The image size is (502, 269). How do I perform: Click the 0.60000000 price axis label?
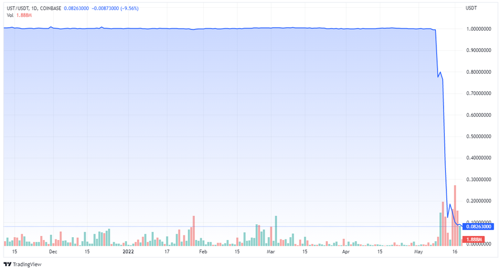point(478,115)
